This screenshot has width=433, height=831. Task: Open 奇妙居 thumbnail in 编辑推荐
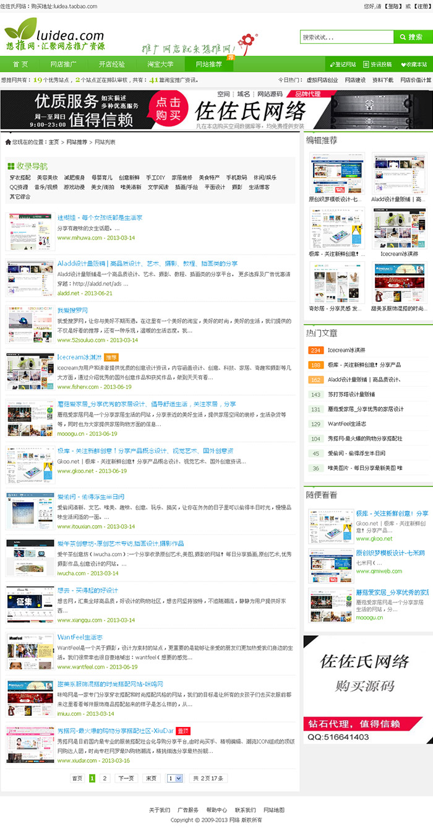pos(337,282)
